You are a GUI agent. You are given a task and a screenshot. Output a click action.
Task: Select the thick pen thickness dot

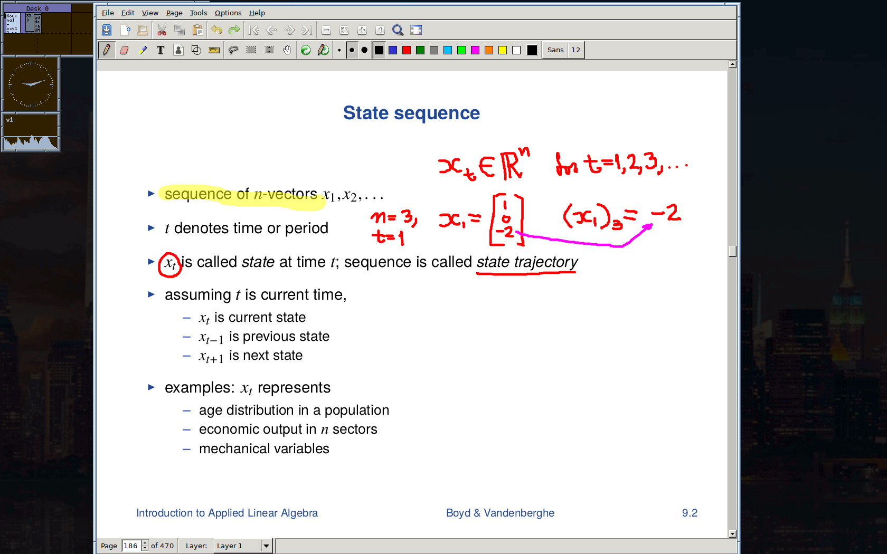[x=364, y=50]
